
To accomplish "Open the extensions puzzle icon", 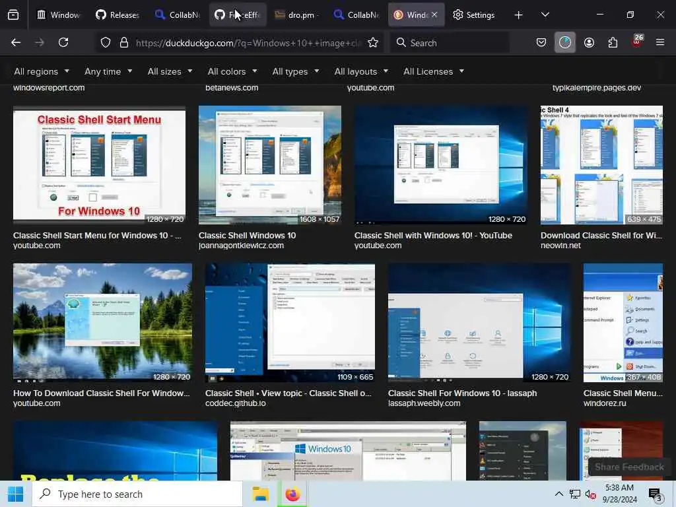I will pos(613,43).
